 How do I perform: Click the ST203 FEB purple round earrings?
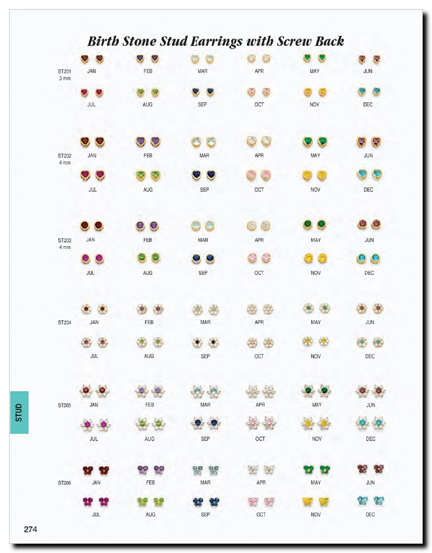147,226
